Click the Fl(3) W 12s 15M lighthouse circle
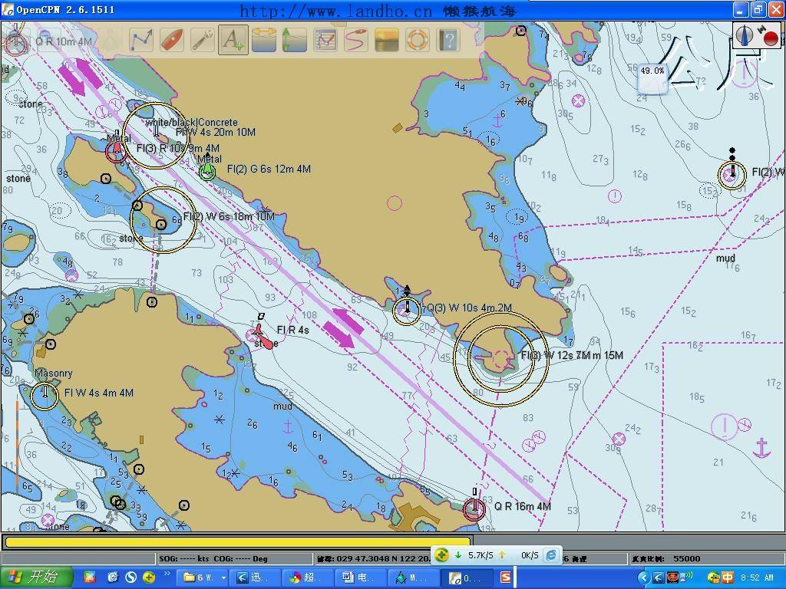The image size is (786, 589). (500, 359)
